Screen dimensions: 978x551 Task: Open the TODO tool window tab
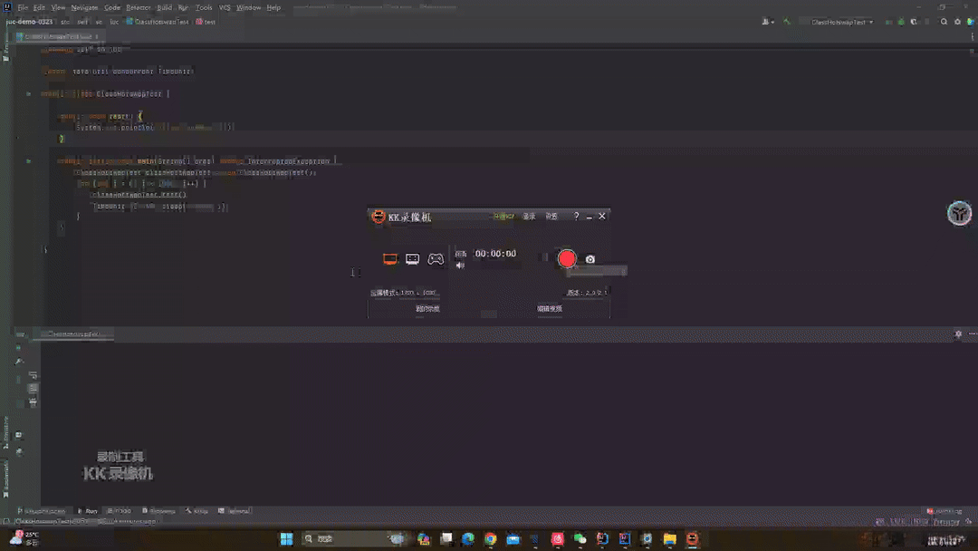tap(120, 510)
